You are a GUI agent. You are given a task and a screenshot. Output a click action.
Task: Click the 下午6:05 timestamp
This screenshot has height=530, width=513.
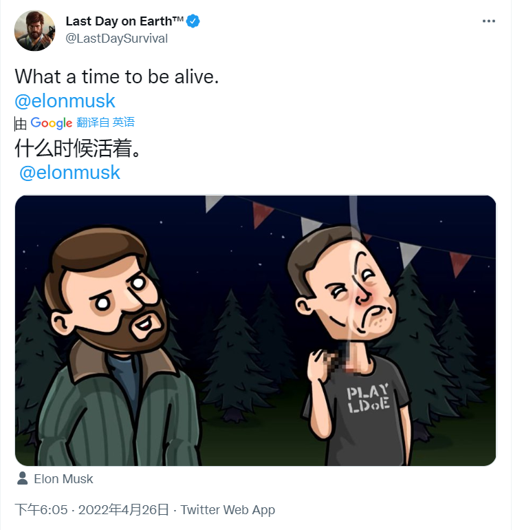coord(41,510)
